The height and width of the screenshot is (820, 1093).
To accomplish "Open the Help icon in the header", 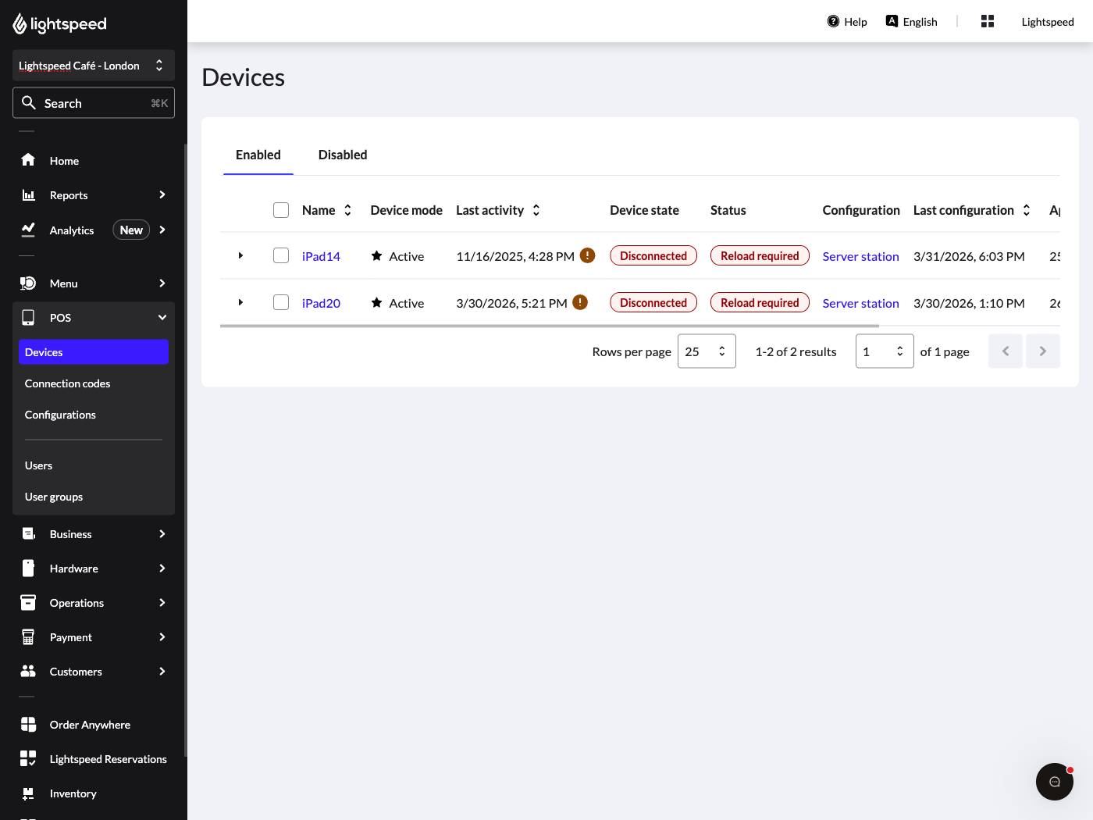I will tap(833, 21).
